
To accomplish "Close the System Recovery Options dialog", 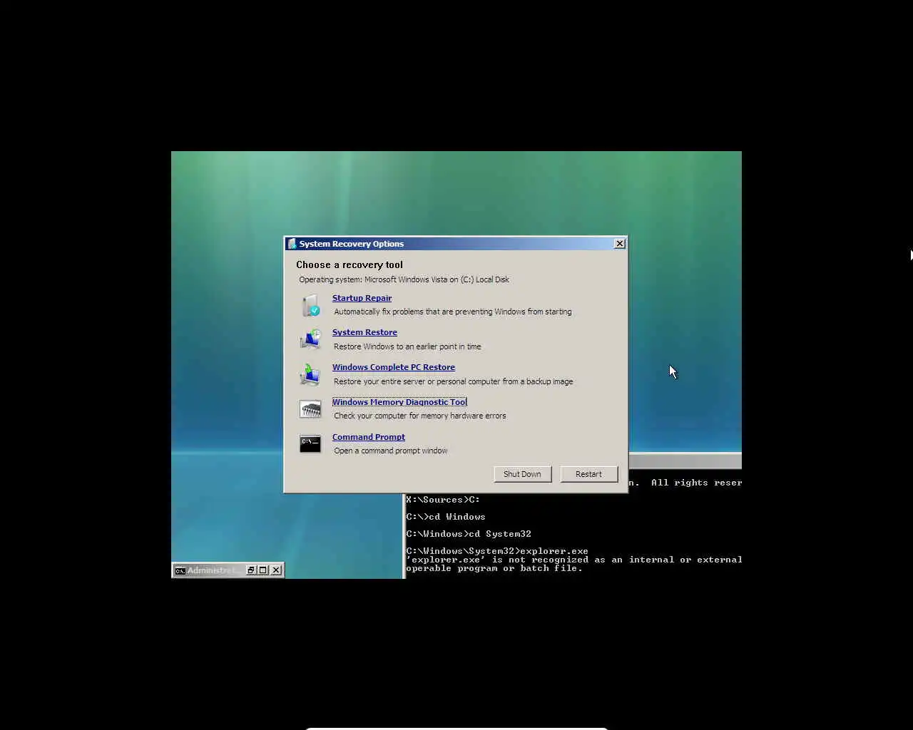I will pos(620,244).
